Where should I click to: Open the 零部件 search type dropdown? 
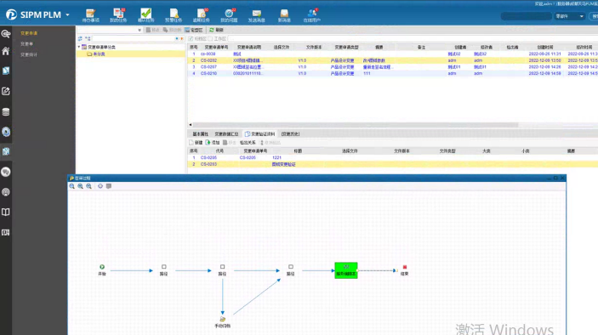tap(569, 16)
